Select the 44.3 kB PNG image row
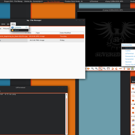 click(x=42, y=40)
